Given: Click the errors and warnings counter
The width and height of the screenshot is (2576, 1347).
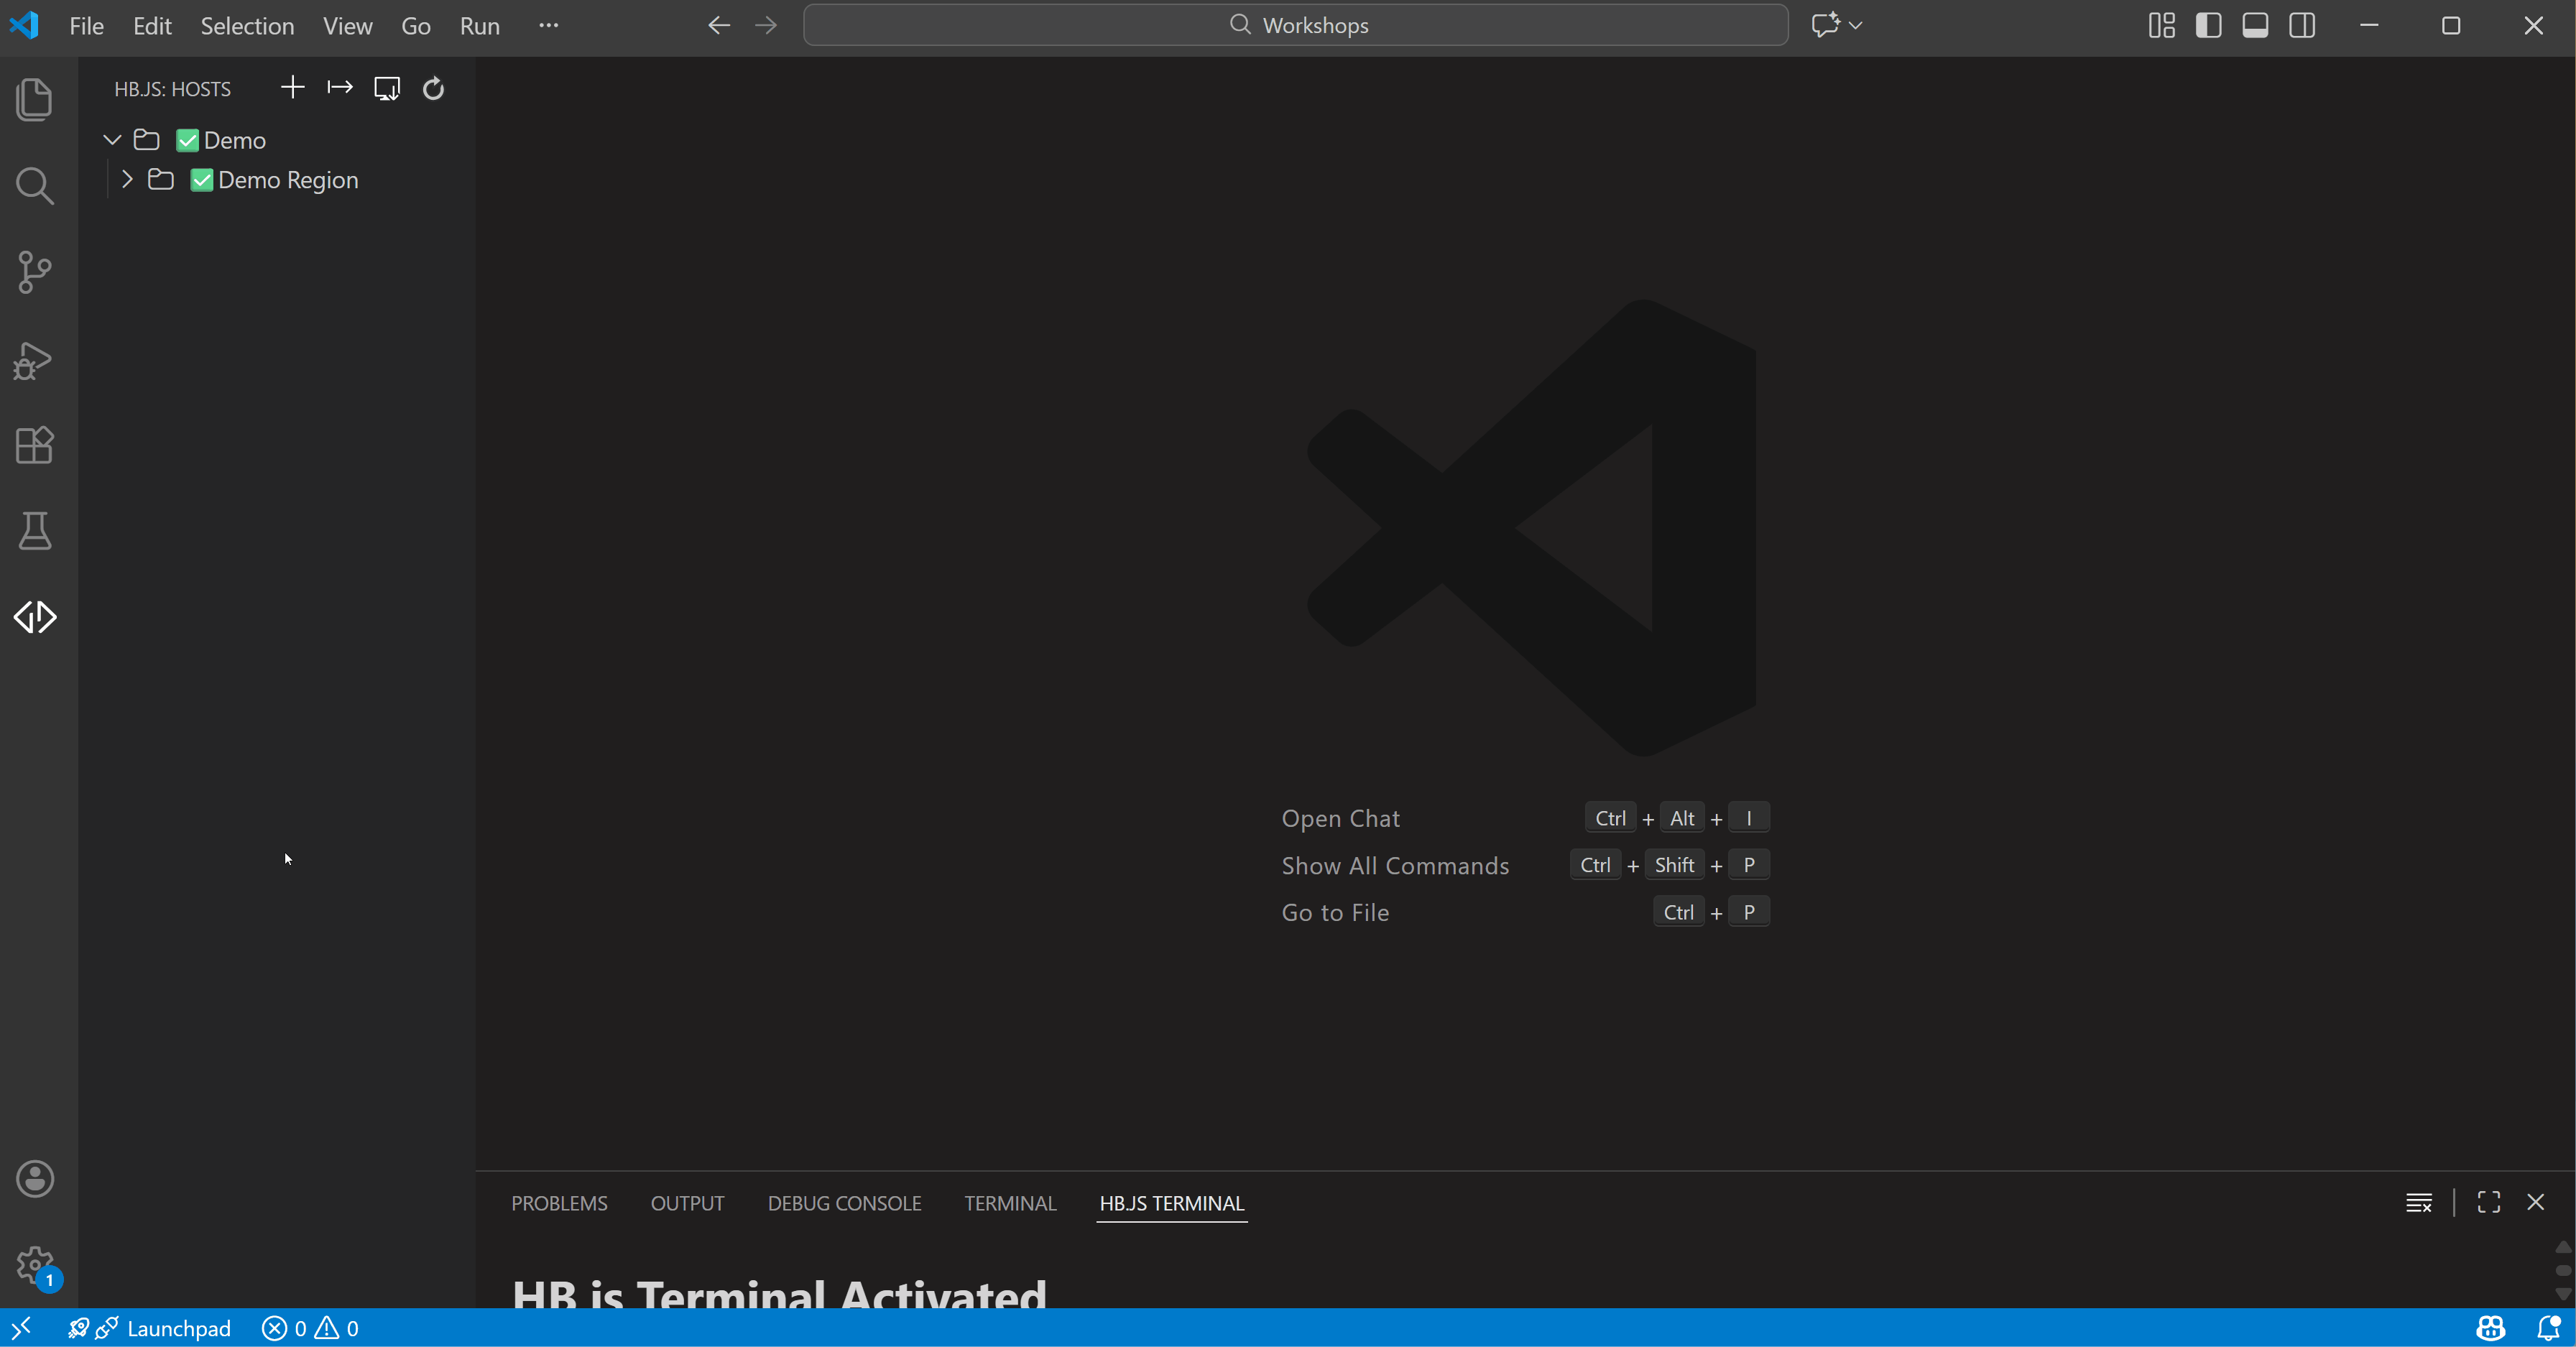Looking at the screenshot, I should pos(310,1328).
